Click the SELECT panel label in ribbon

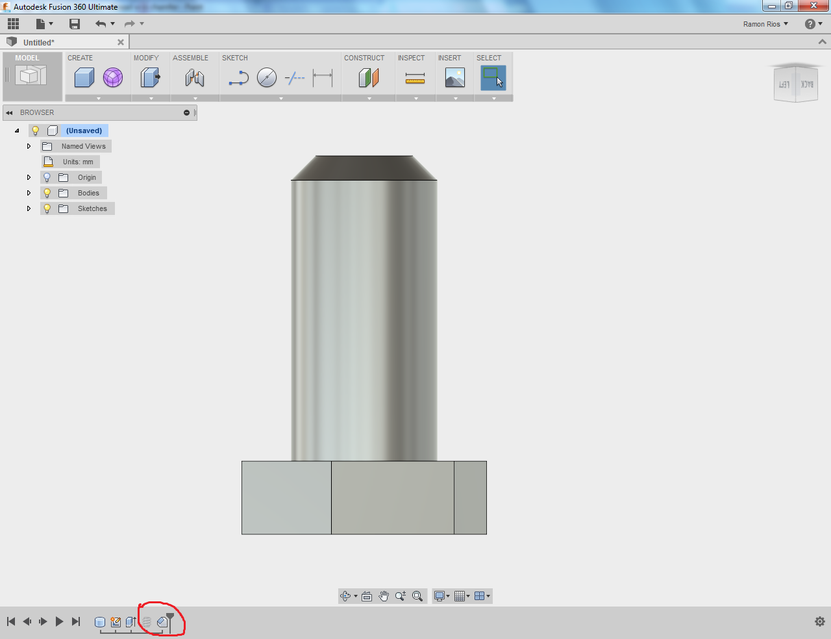(x=489, y=58)
